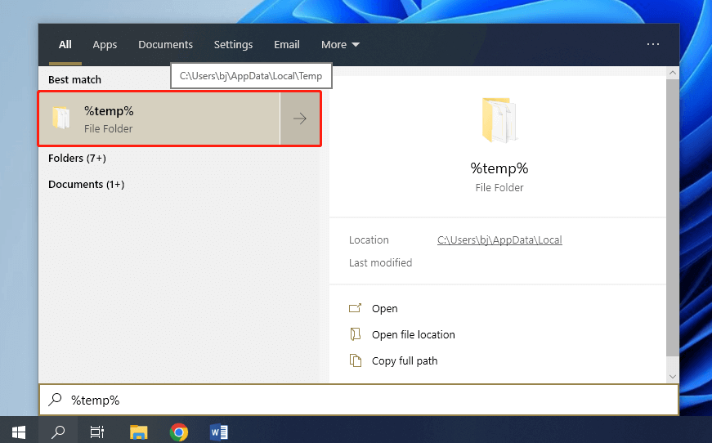This screenshot has width=712, height=443.
Task: Open the Settings search tab
Action: tap(233, 44)
